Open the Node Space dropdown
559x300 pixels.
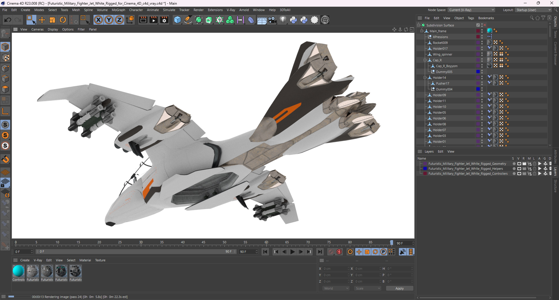point(471,10)
